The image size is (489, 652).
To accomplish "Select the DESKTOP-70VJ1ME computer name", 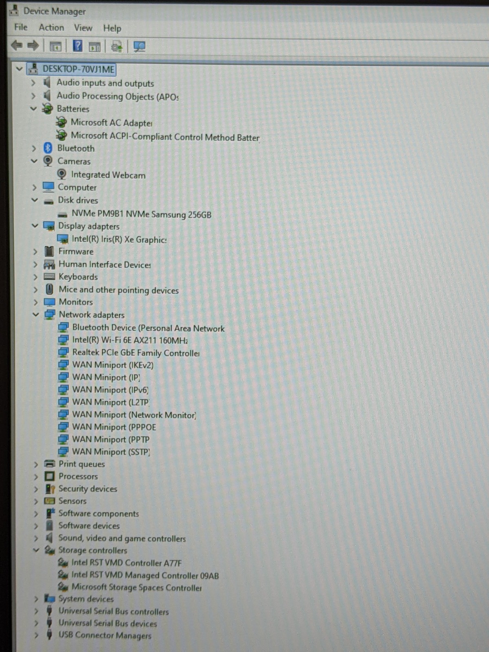I will (78, 69).
